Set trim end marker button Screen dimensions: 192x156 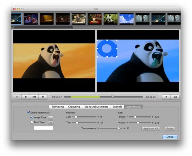click(x=175, y=97)
